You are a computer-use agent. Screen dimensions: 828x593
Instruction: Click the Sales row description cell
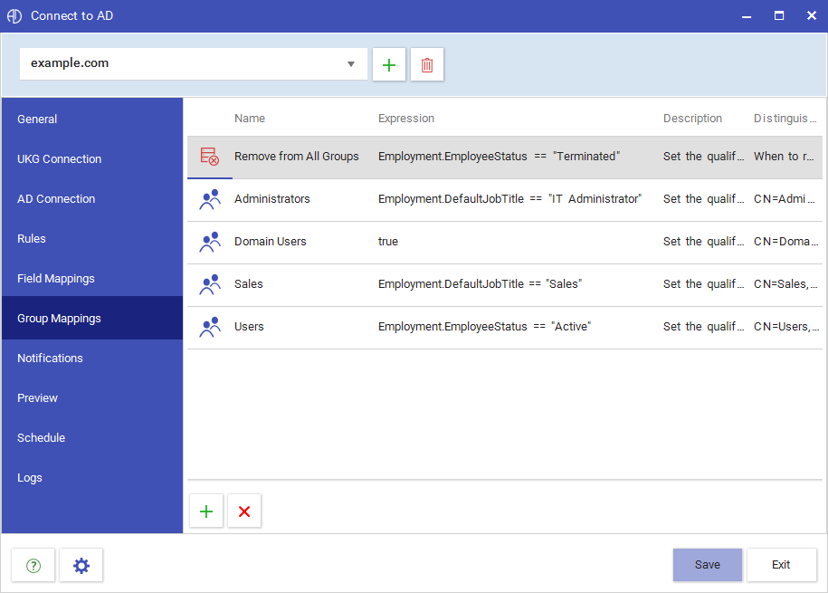pos(703,284)
